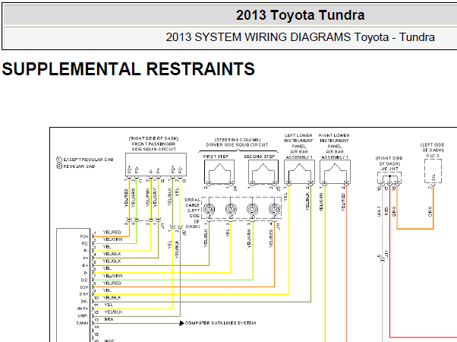Screen dimensions: 457x342
Task: Click pin 3 'YEL' wire label
Action: (107, 246)
